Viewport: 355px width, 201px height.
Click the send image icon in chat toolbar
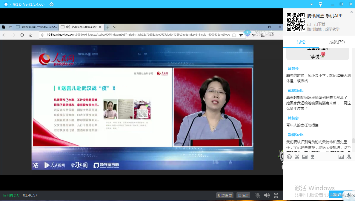pos(305,157)
